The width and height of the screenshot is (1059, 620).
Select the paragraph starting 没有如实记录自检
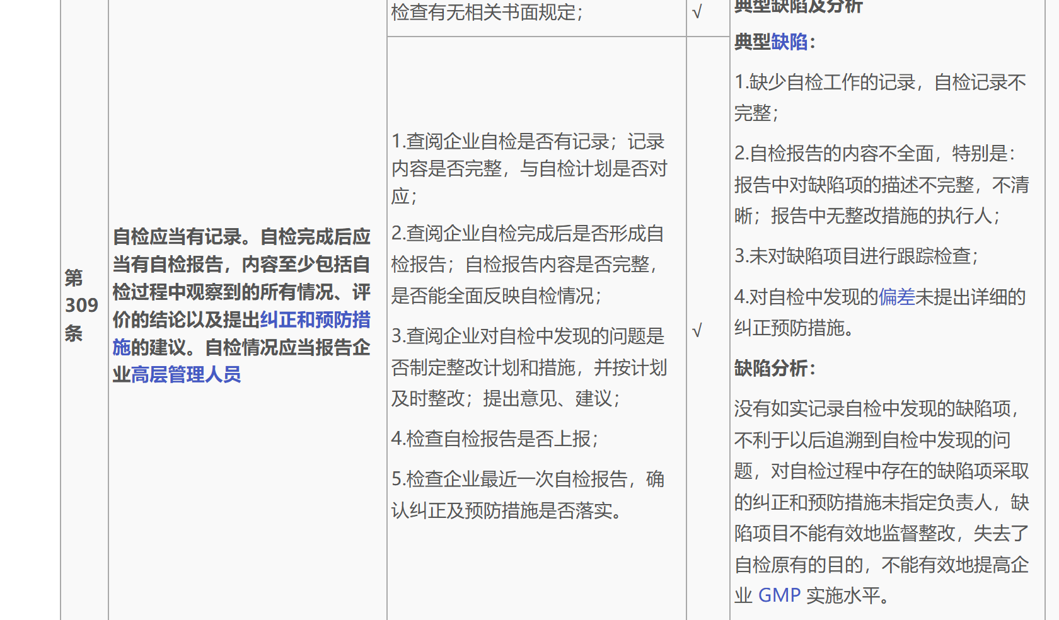pyautogui.click(x=881, y=502)
